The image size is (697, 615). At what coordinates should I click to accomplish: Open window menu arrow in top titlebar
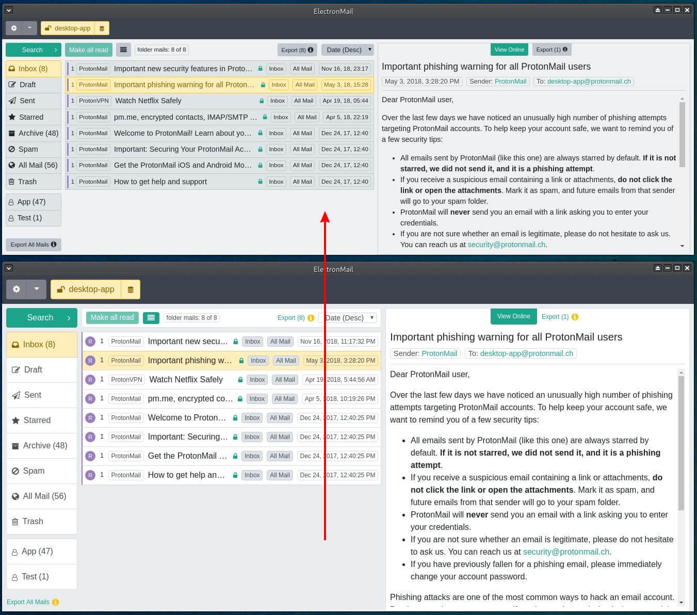9,10
